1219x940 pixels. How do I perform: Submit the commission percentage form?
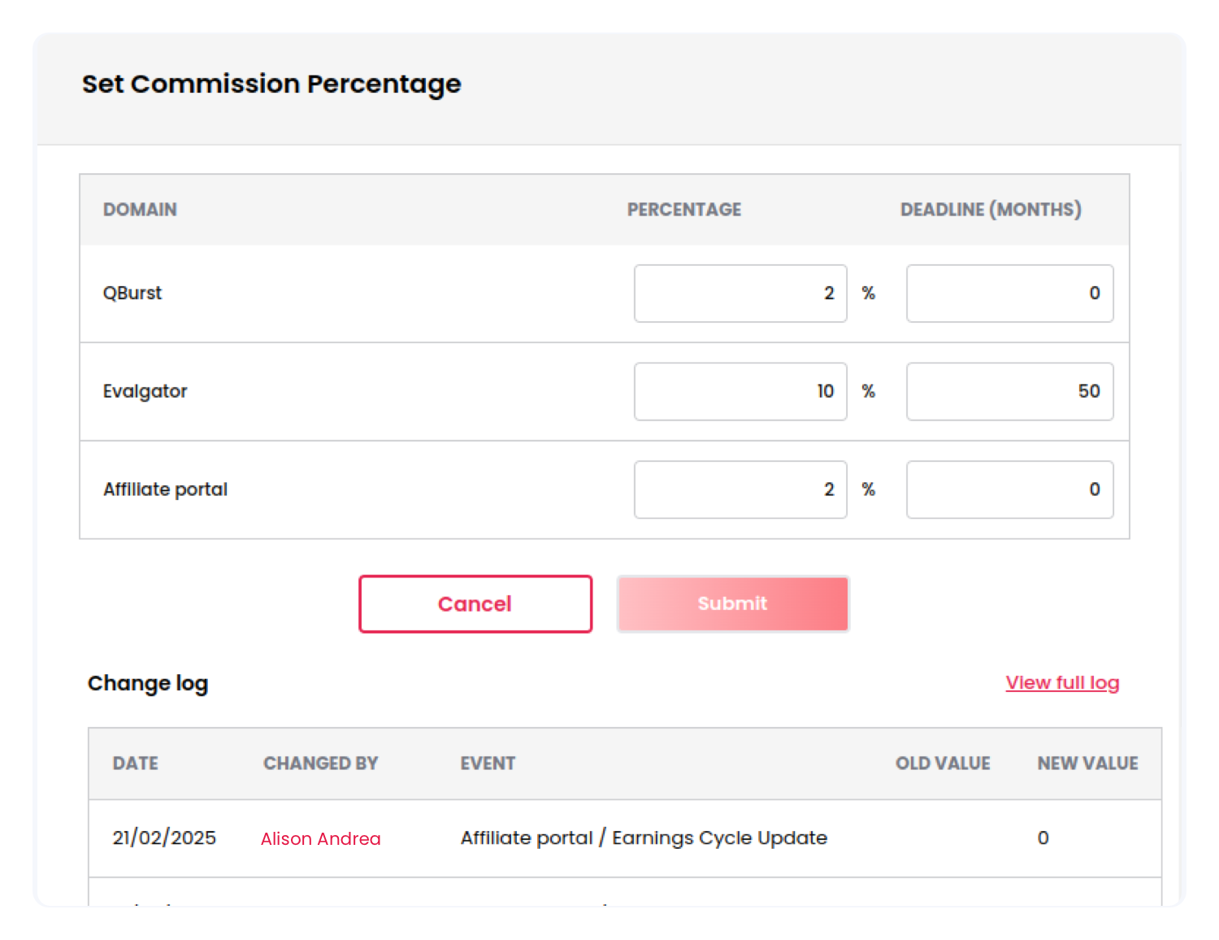(732, 603)
